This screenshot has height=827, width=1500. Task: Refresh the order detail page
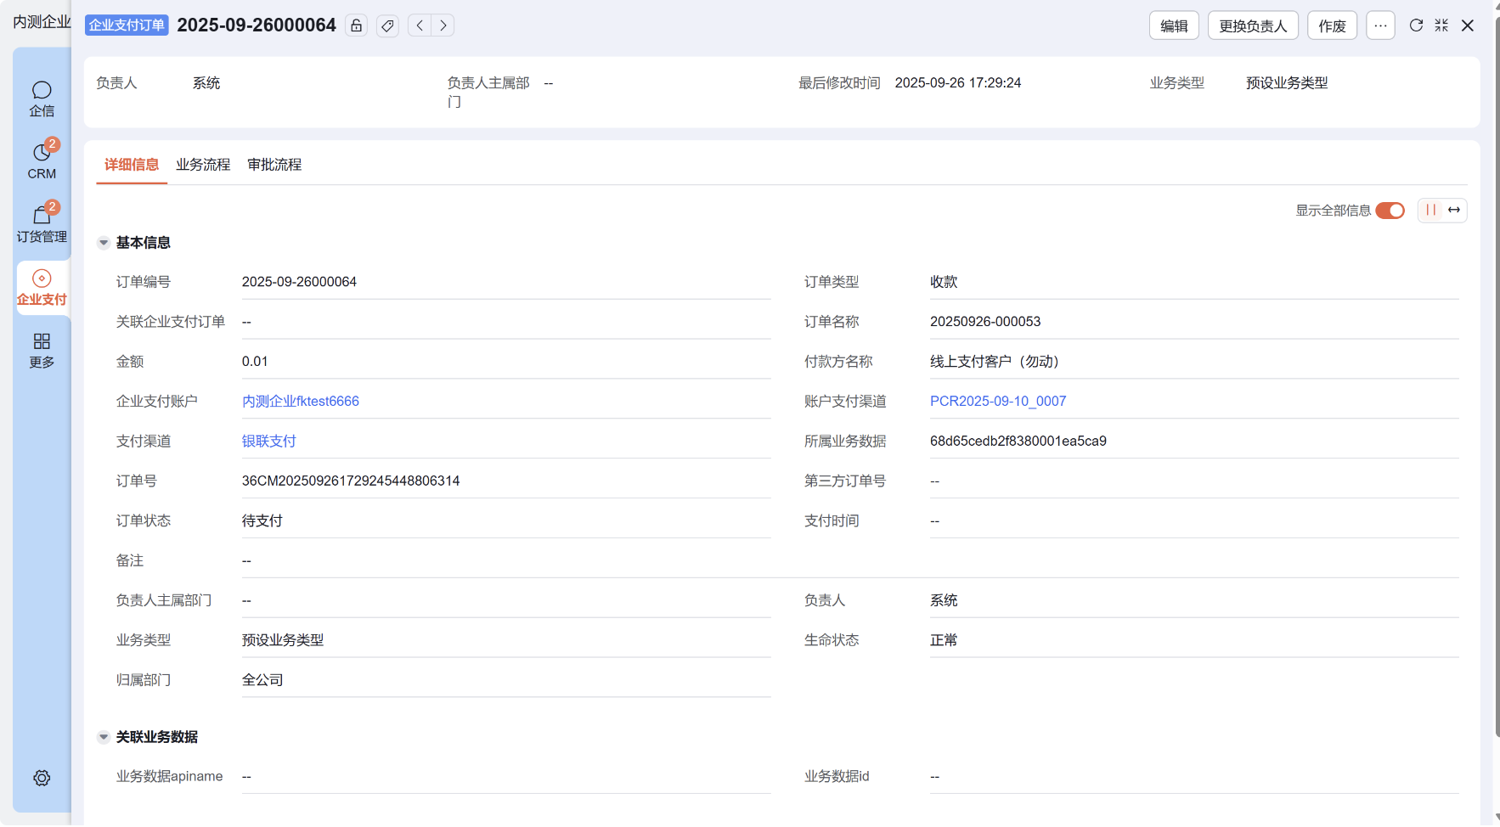1416,25
